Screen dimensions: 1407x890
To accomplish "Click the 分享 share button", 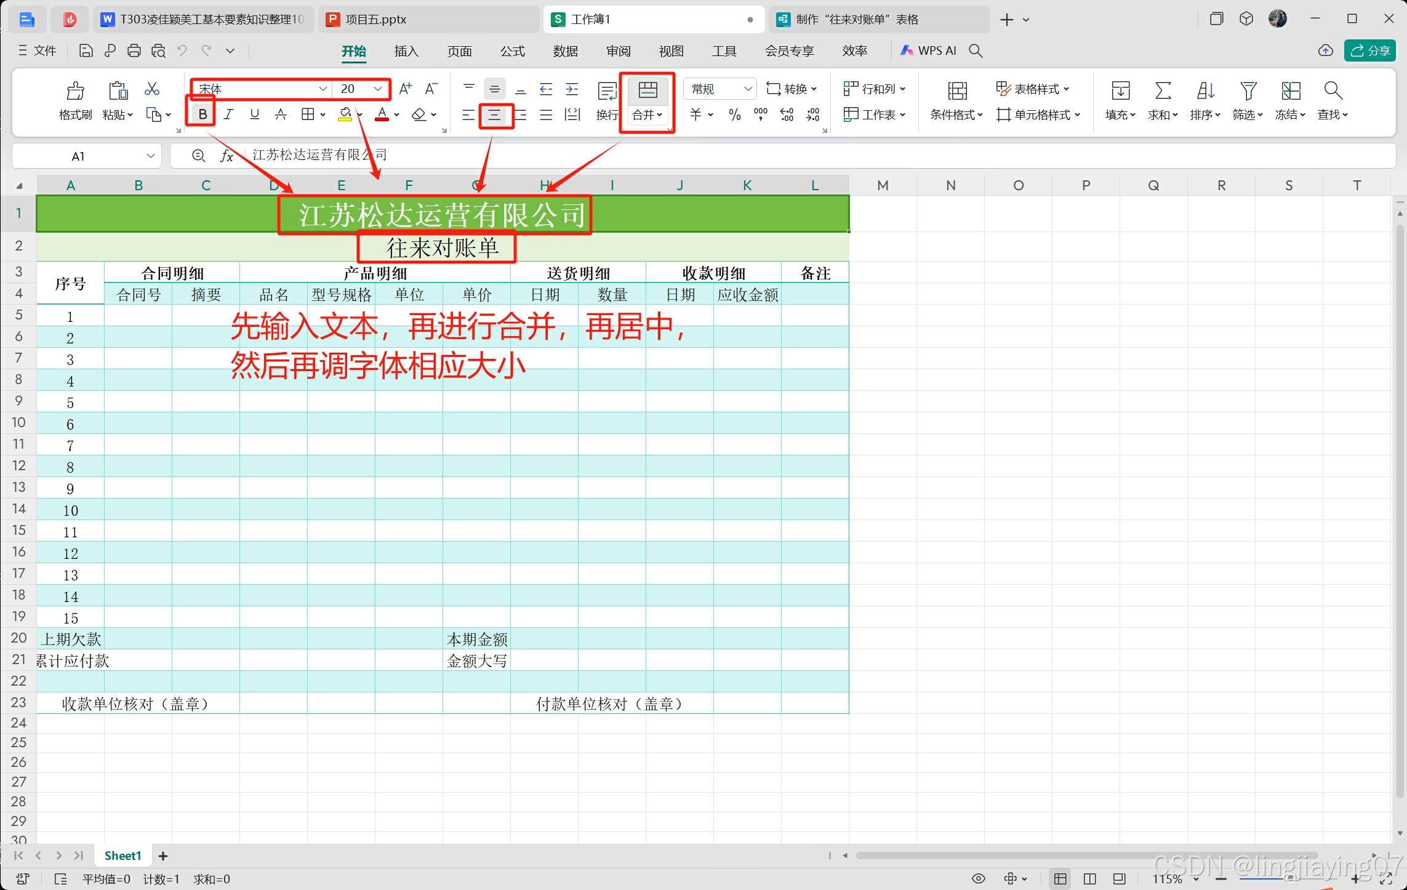I will point(1370,51).
